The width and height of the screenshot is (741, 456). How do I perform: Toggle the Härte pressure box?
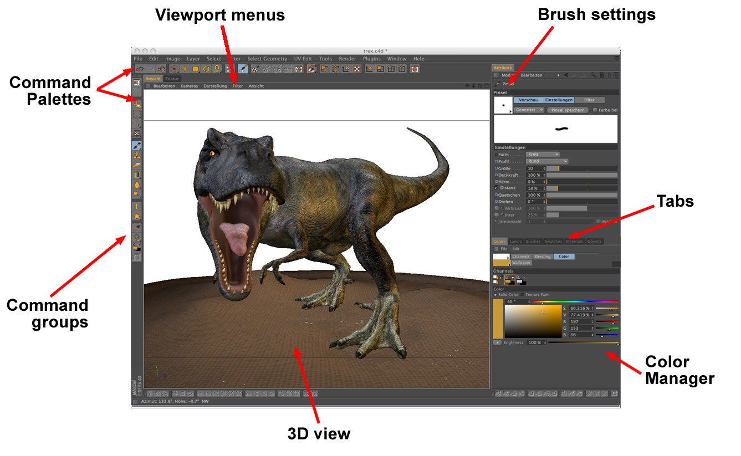point(496,182)
